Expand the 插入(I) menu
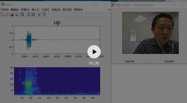Viewport: 187px width, 103px height. pos(35,10)
